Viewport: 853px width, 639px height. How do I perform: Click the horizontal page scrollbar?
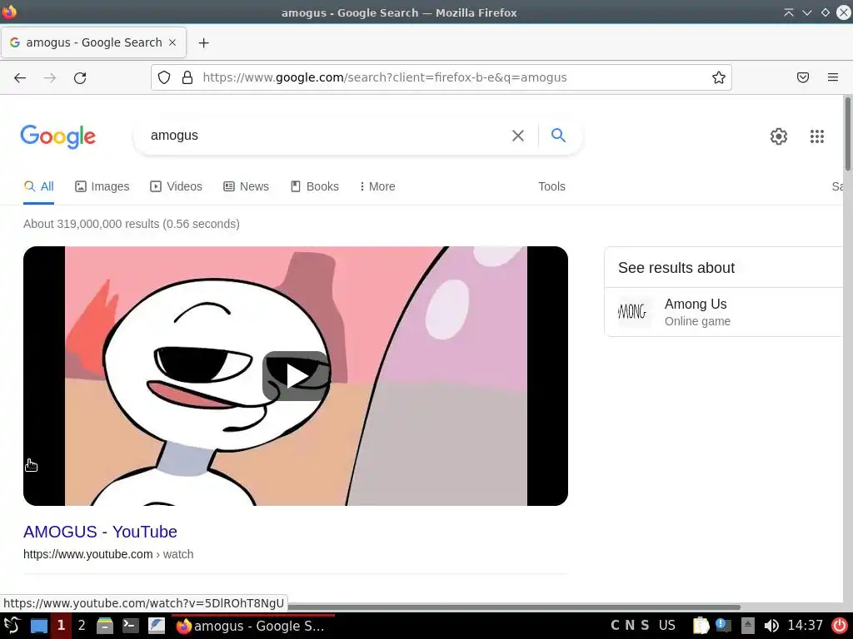[513, 607]
